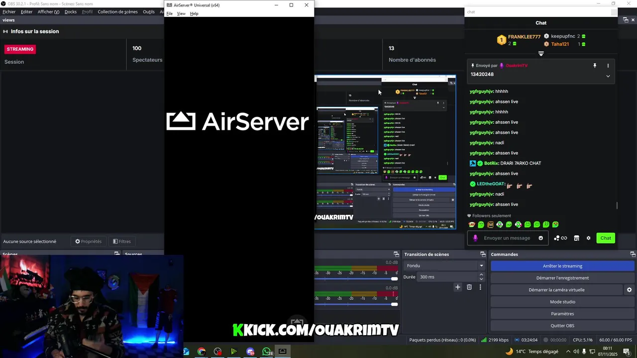The height and width of the screenshot is (358, 637).
Task: Click keepupfnc in chat leaderboard
Action: pyautogui.click(x=563, y=36)
